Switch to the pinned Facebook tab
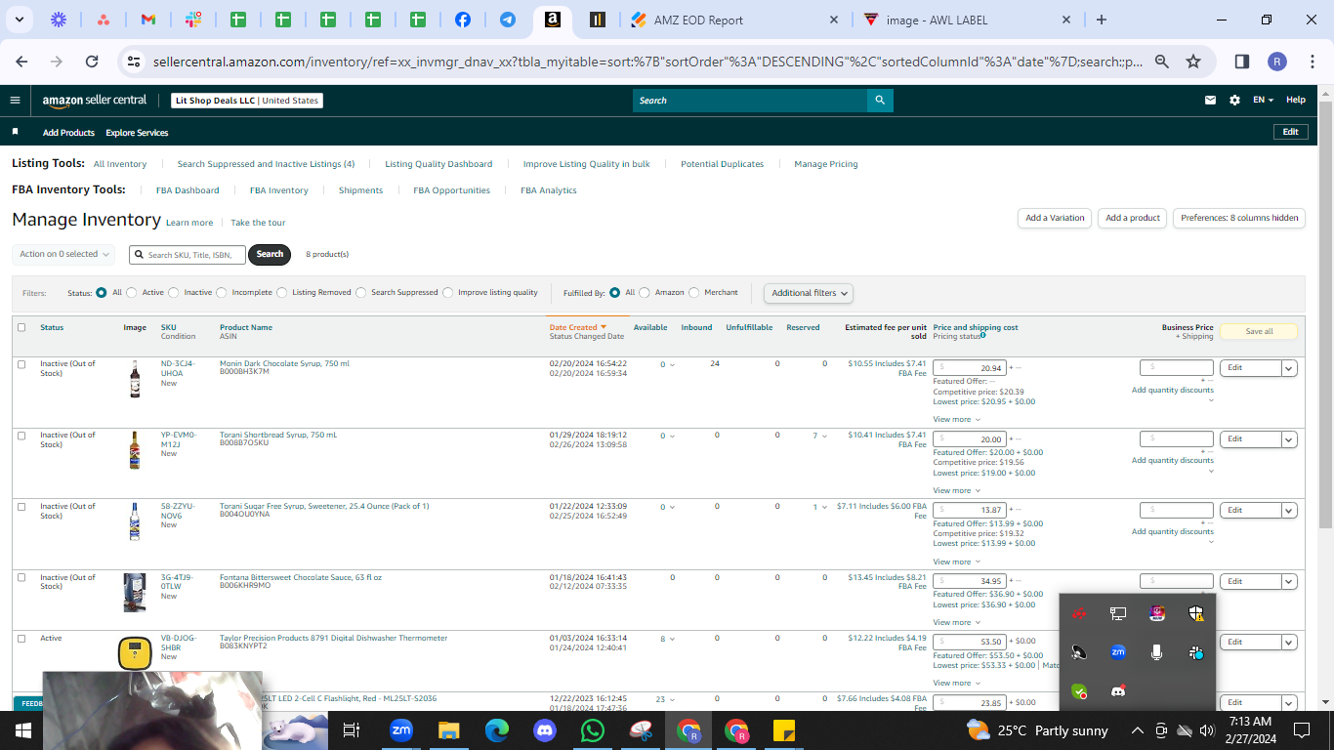 pos(463,20)
